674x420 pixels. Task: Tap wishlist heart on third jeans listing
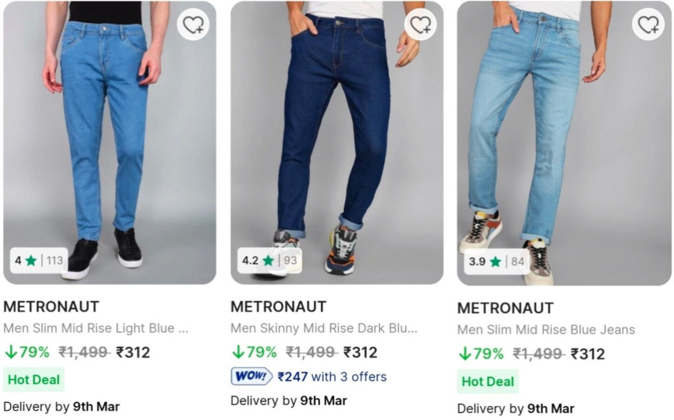pos(648,25)
